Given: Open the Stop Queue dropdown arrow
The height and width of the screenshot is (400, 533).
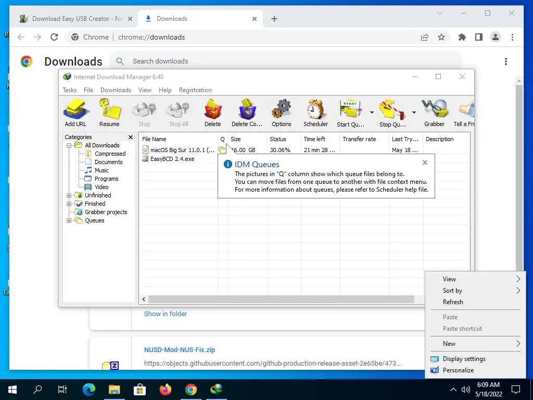Looking at the screenshot, I should point(414,113).
